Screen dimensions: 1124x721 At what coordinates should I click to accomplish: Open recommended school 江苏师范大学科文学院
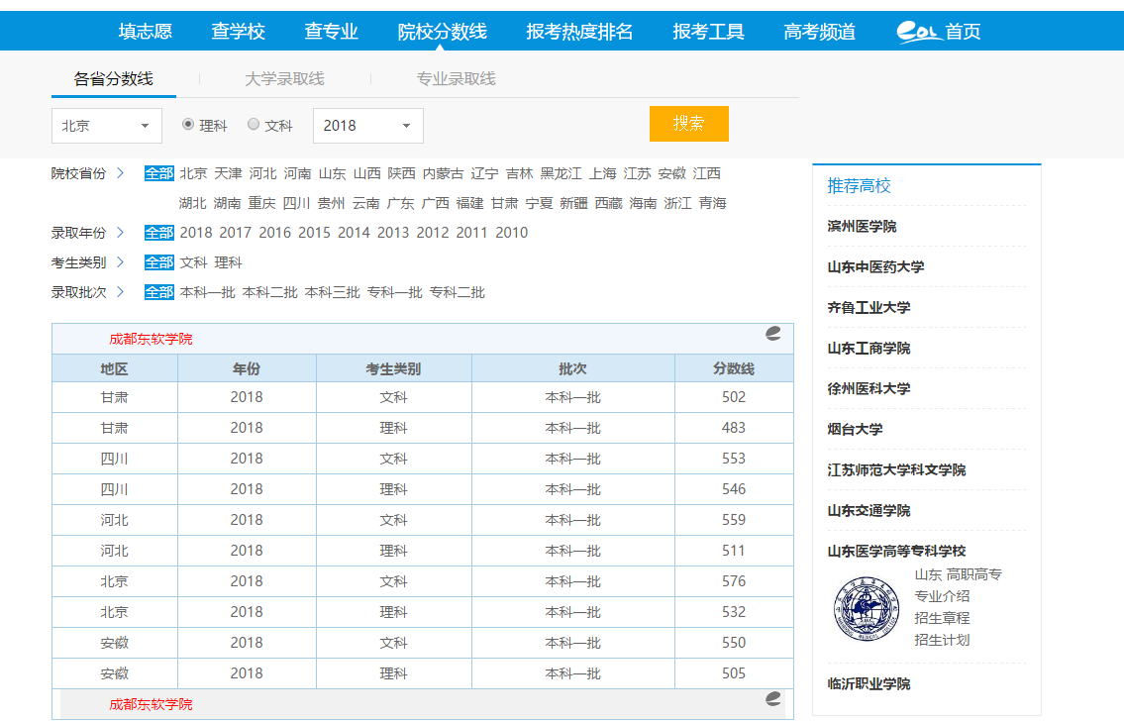click(896, 470)
